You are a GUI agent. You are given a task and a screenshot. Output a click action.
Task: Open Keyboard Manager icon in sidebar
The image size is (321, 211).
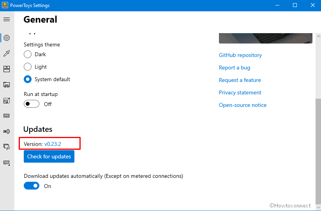pos(7,116)
